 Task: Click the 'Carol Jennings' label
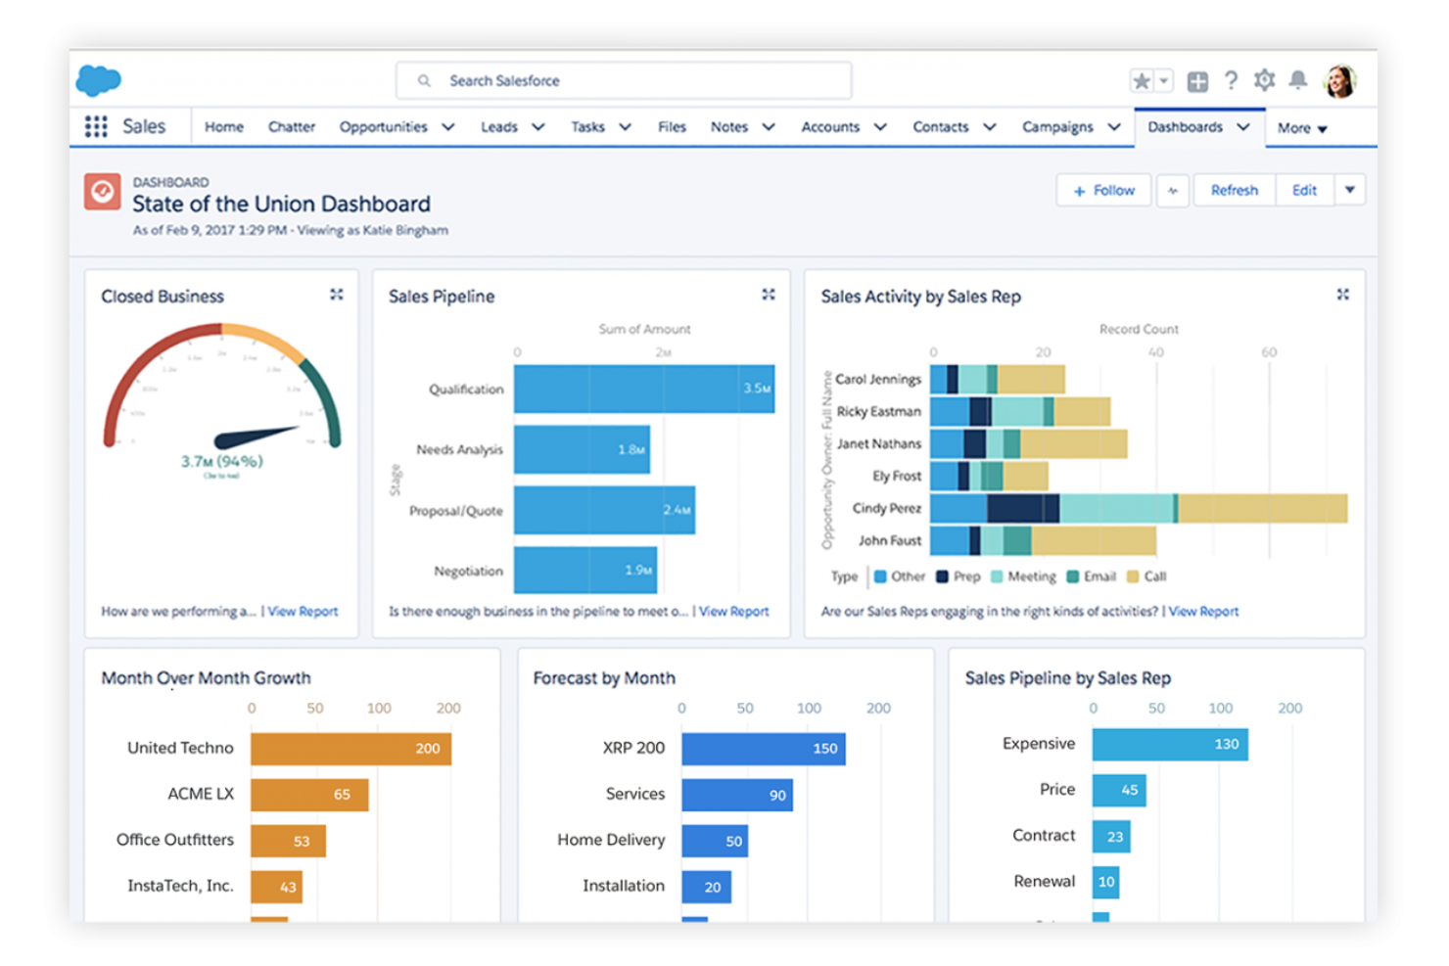tap(878, 379)
